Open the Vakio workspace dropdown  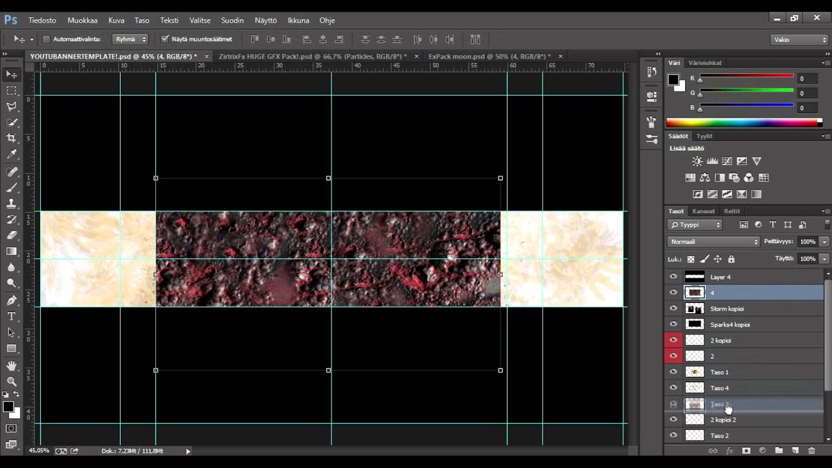tap(799, 40)
